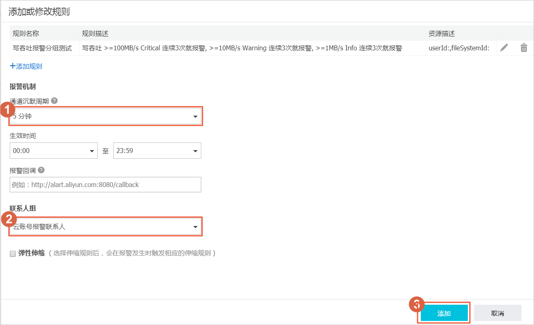Click the resource cell userId:,fileSystemId:
Viewport: 534px width, 325px height.
pyautogui.click(x=461, y=48)
